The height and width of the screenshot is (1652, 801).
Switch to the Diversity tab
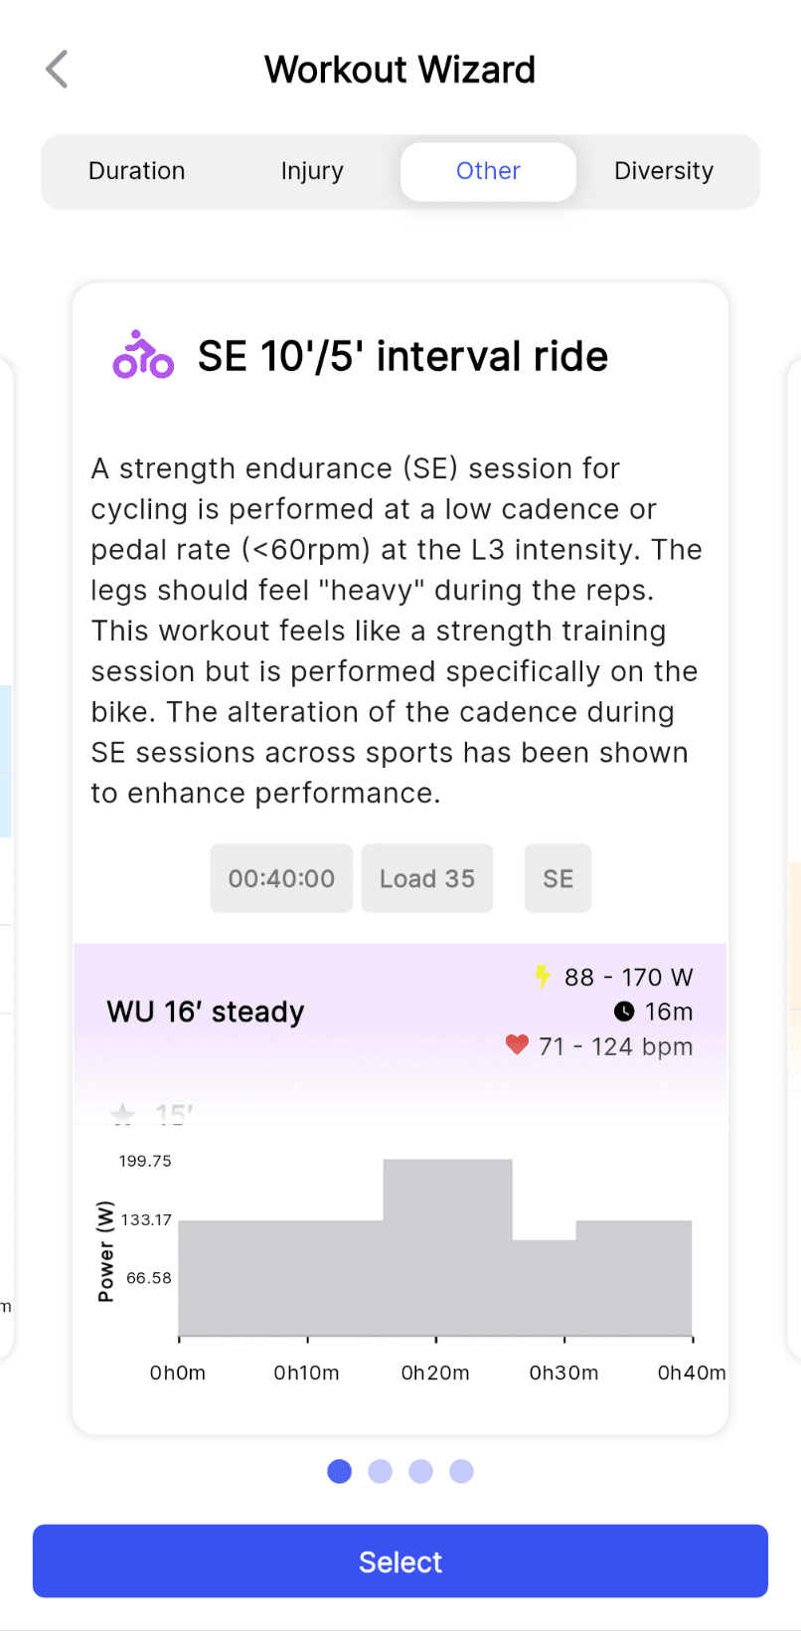click(664, 171)
